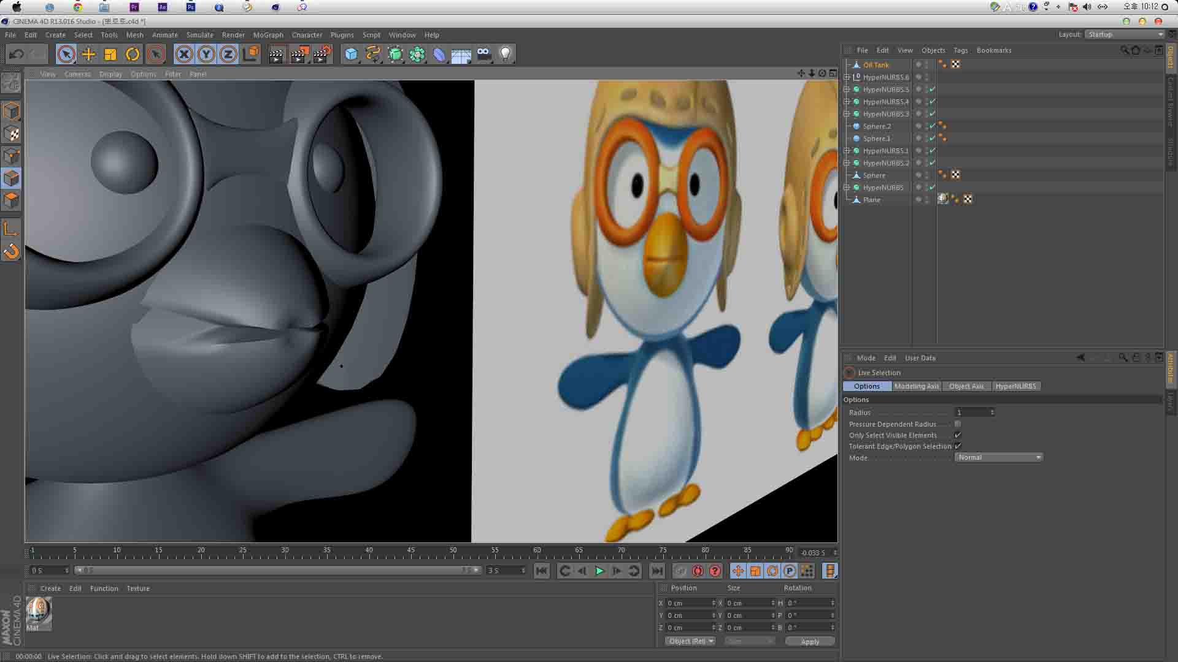Screen dimensions: 1178x662
Task: Add a camera object
Action: (x=484, y=55)
